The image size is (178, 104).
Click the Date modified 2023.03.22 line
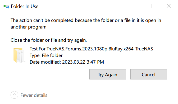tap(67, 62)
